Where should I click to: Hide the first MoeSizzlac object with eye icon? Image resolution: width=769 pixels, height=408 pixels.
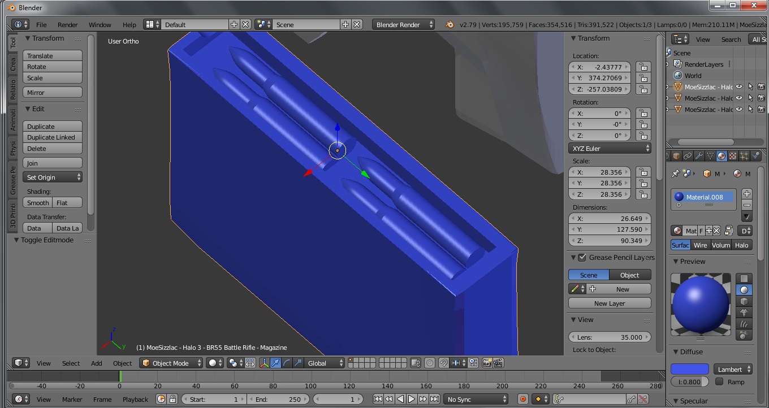[x=738, y=87]
